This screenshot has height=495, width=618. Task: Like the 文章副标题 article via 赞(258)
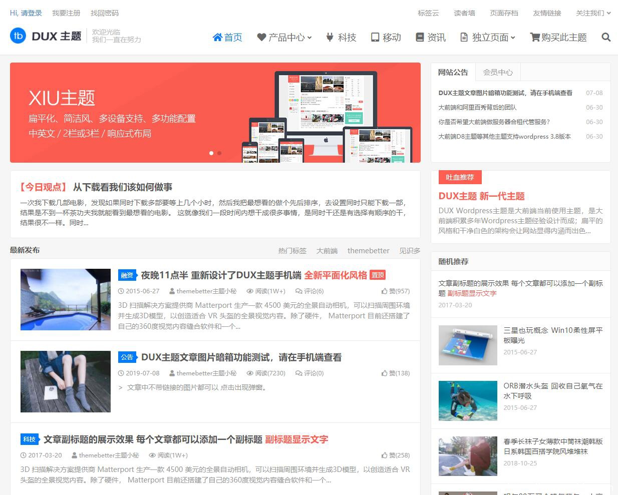point(395,455)
